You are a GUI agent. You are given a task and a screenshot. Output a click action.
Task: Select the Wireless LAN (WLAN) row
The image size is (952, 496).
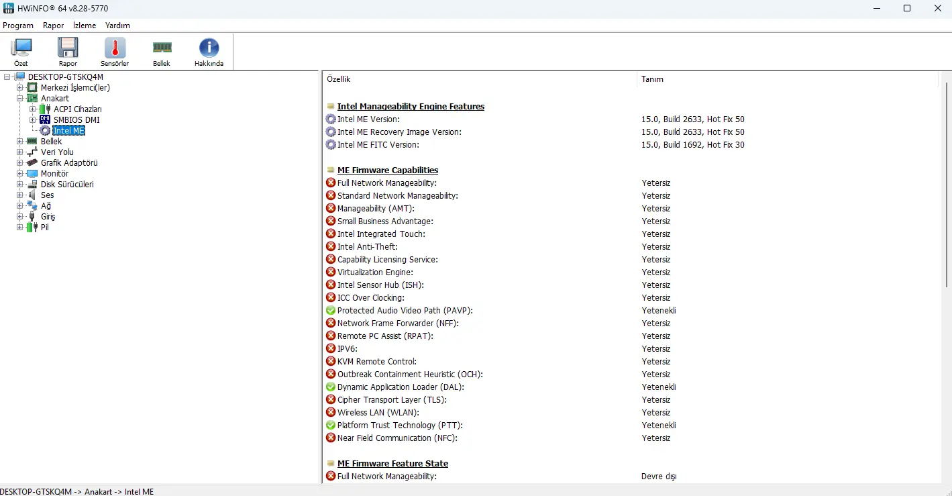(x=631, y=413)
